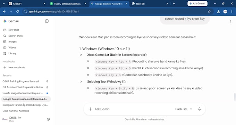Reload the Gemini page
Image resolution: width=236 pixels, height=125 pixels.
(17, 11)
